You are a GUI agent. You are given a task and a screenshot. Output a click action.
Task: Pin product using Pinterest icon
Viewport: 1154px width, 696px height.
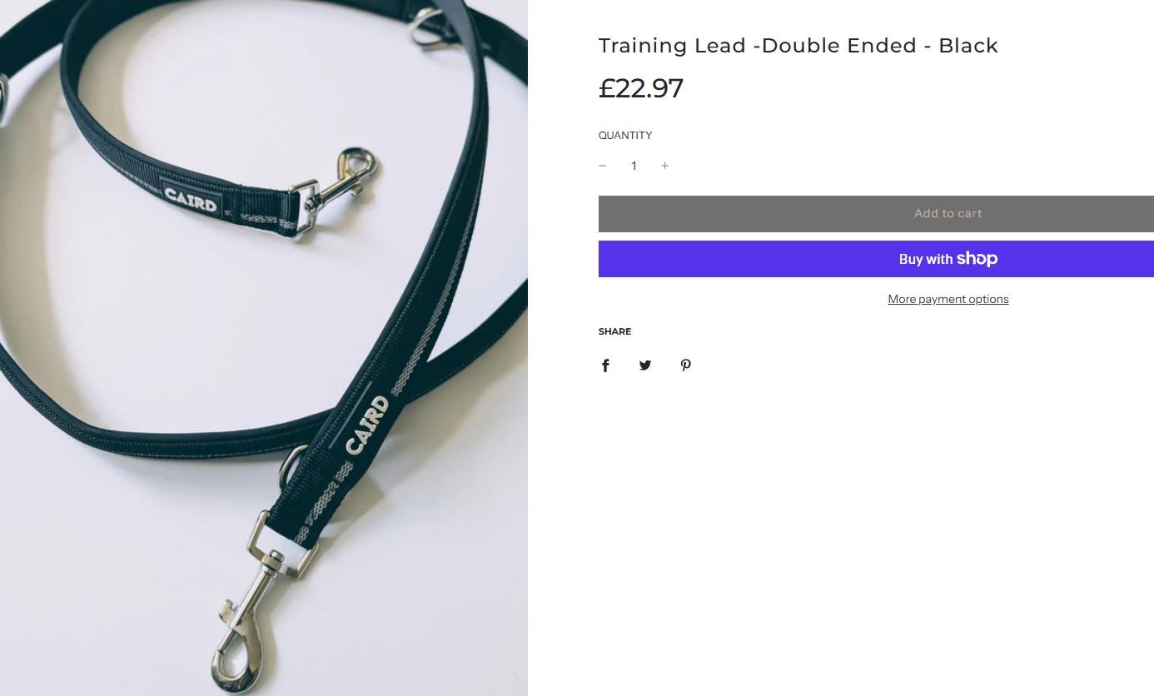(x=685, y=365)
